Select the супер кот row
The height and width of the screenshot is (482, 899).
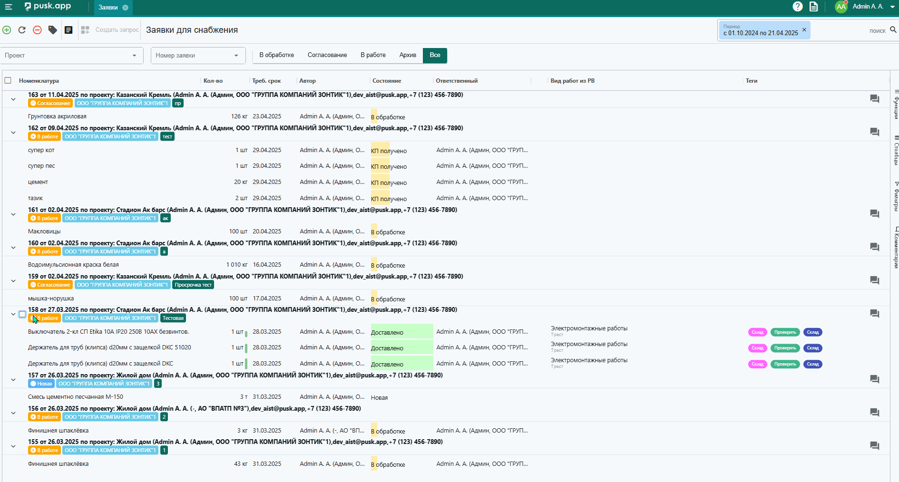pos(446,150)
